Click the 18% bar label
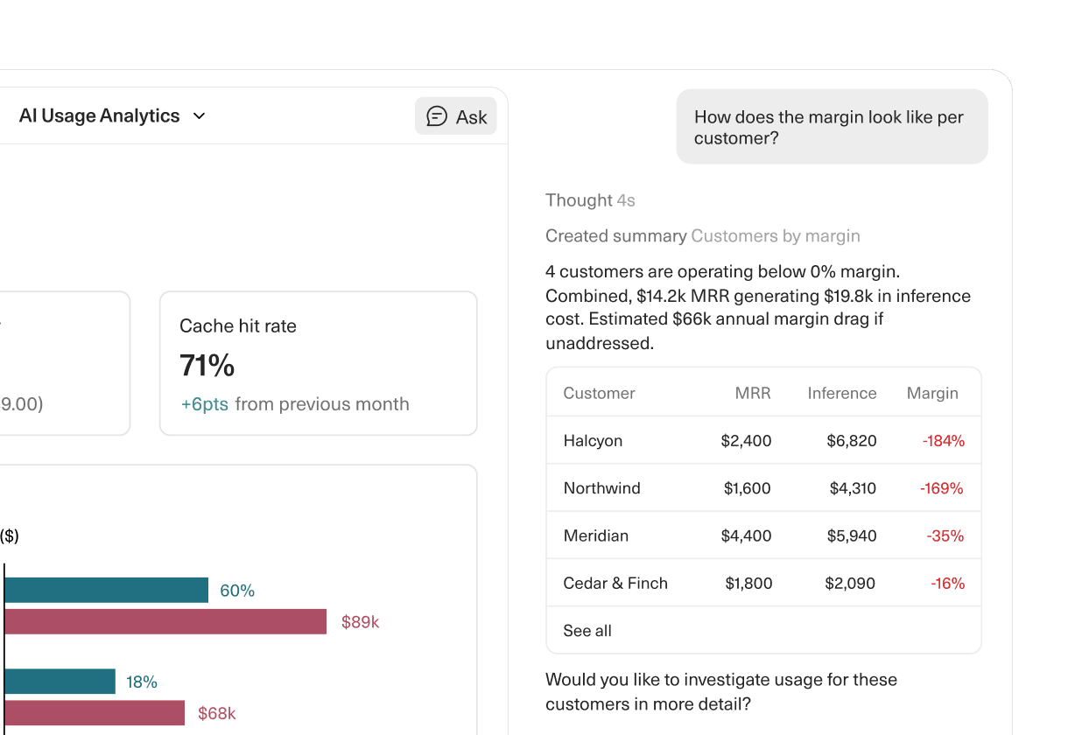The image size is (1082, 735). [x=142, y=682]
